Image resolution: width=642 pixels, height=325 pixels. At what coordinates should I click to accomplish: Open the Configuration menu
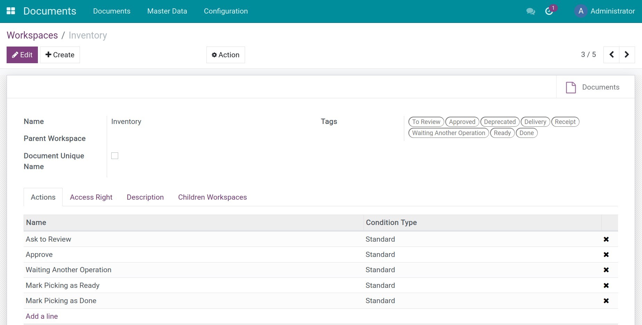226,11
